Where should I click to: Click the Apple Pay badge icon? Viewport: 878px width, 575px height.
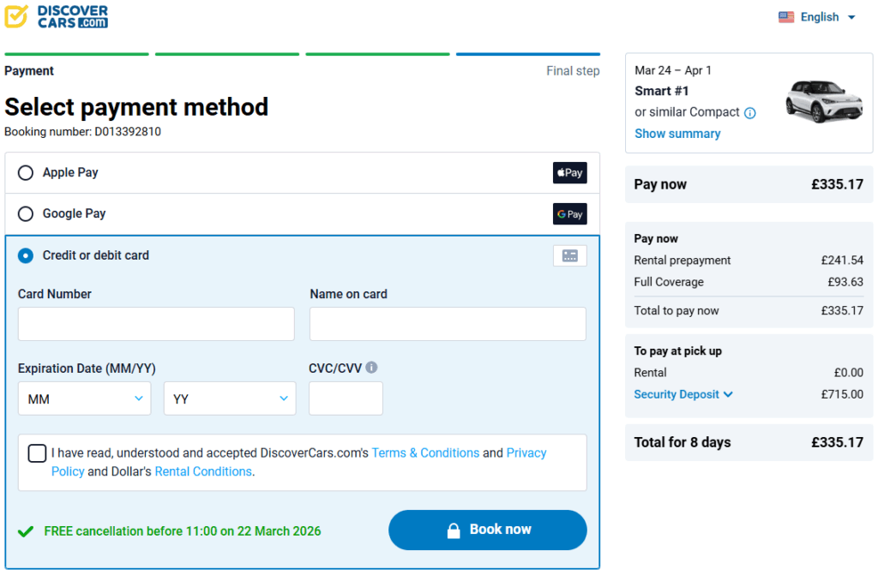coord(569,172)
